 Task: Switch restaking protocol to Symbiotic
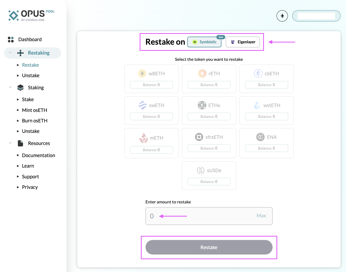click(x=204, y=42)
